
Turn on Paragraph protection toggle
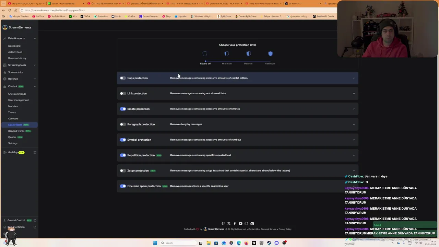tap(123, 124)
